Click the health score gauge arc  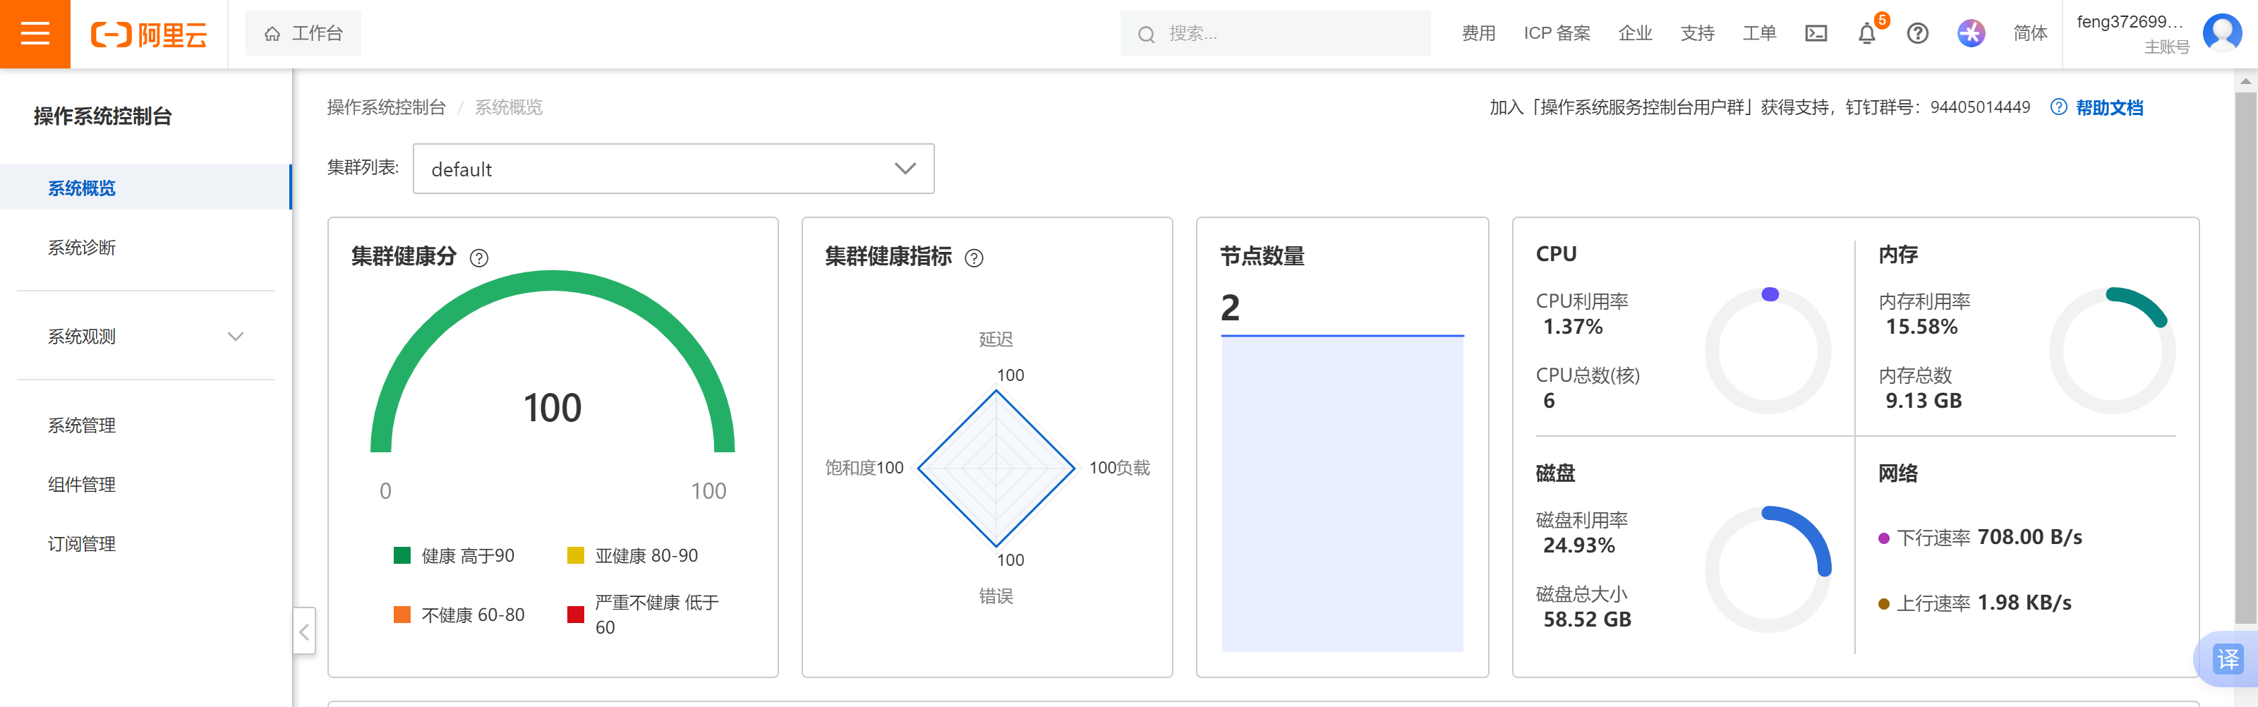[553, 280]
